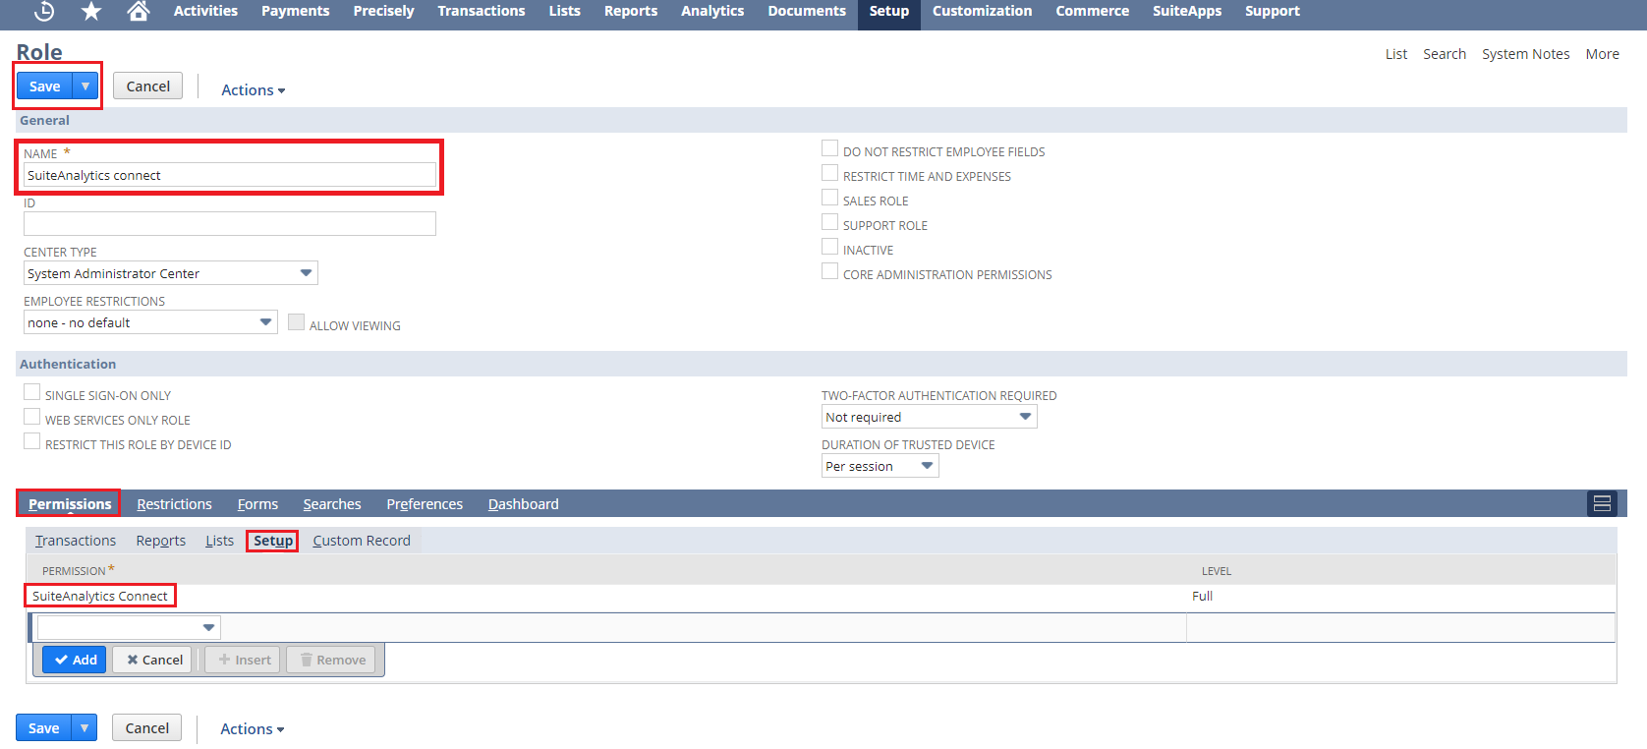Open Two-Factor Authentication Required dropdown
The height and width of the screenshot is (749, 1647).
(1025, 417)
